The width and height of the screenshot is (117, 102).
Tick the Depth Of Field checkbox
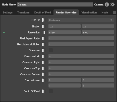[x=51, y=91]
